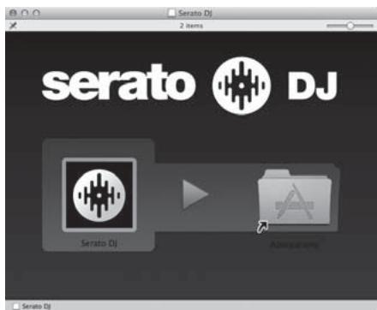The width and height of the screenshot is (377, 310).
Task: Zoom the Serato DJ window
Action: 36,13
